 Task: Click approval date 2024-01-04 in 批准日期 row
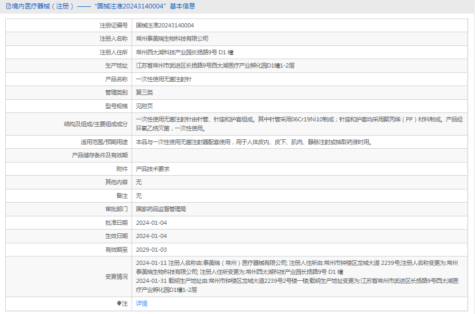pos(151,223)
